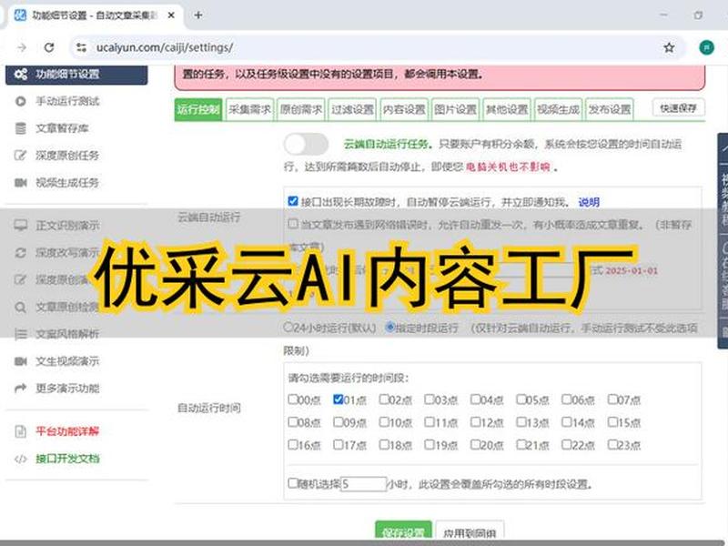Check the 随机选择 hours checkbox
Image resolution: width=728 pixels, height=546 pixels.
(292, 483)
